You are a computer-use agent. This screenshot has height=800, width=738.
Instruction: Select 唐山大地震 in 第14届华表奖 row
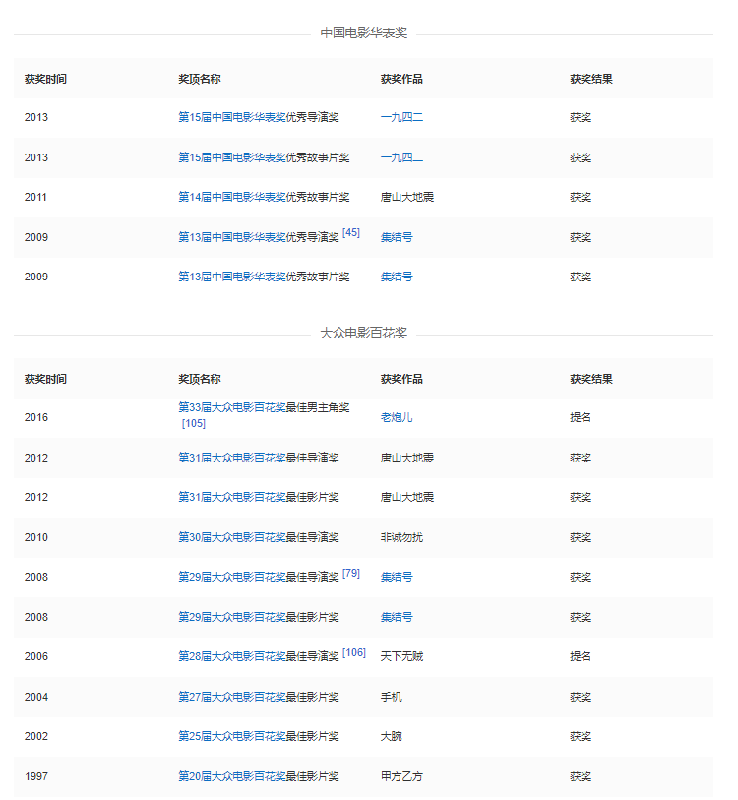[407, 197]
